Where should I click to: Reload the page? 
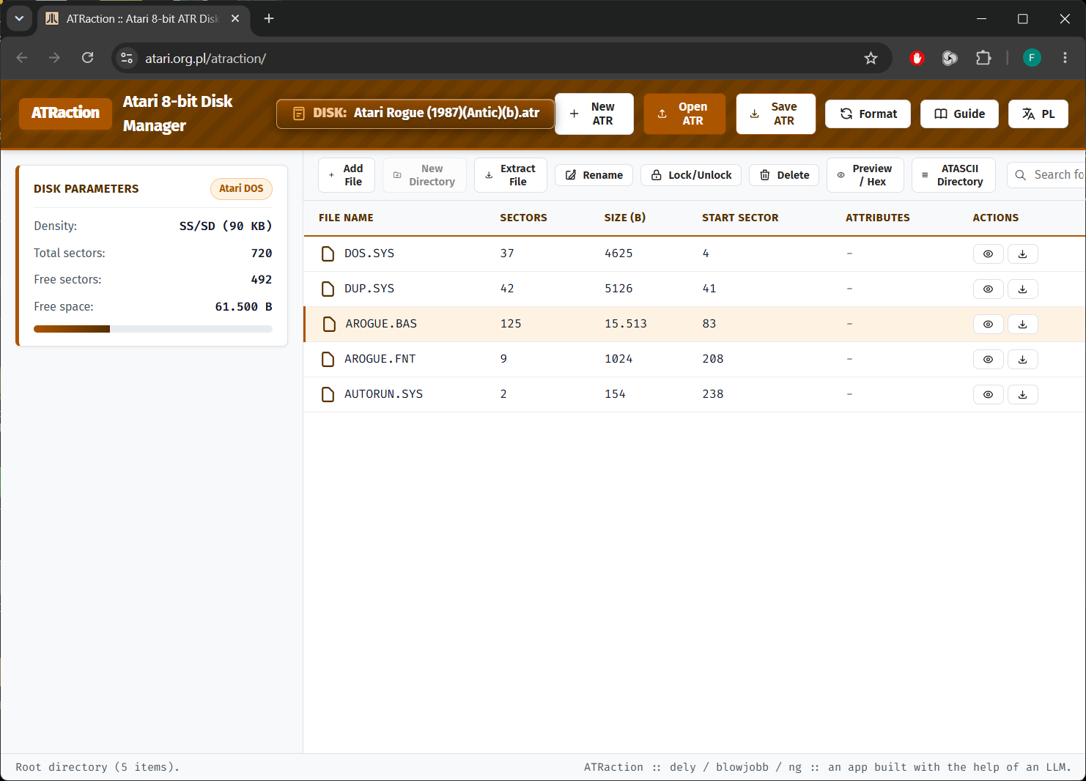(87, 58)
